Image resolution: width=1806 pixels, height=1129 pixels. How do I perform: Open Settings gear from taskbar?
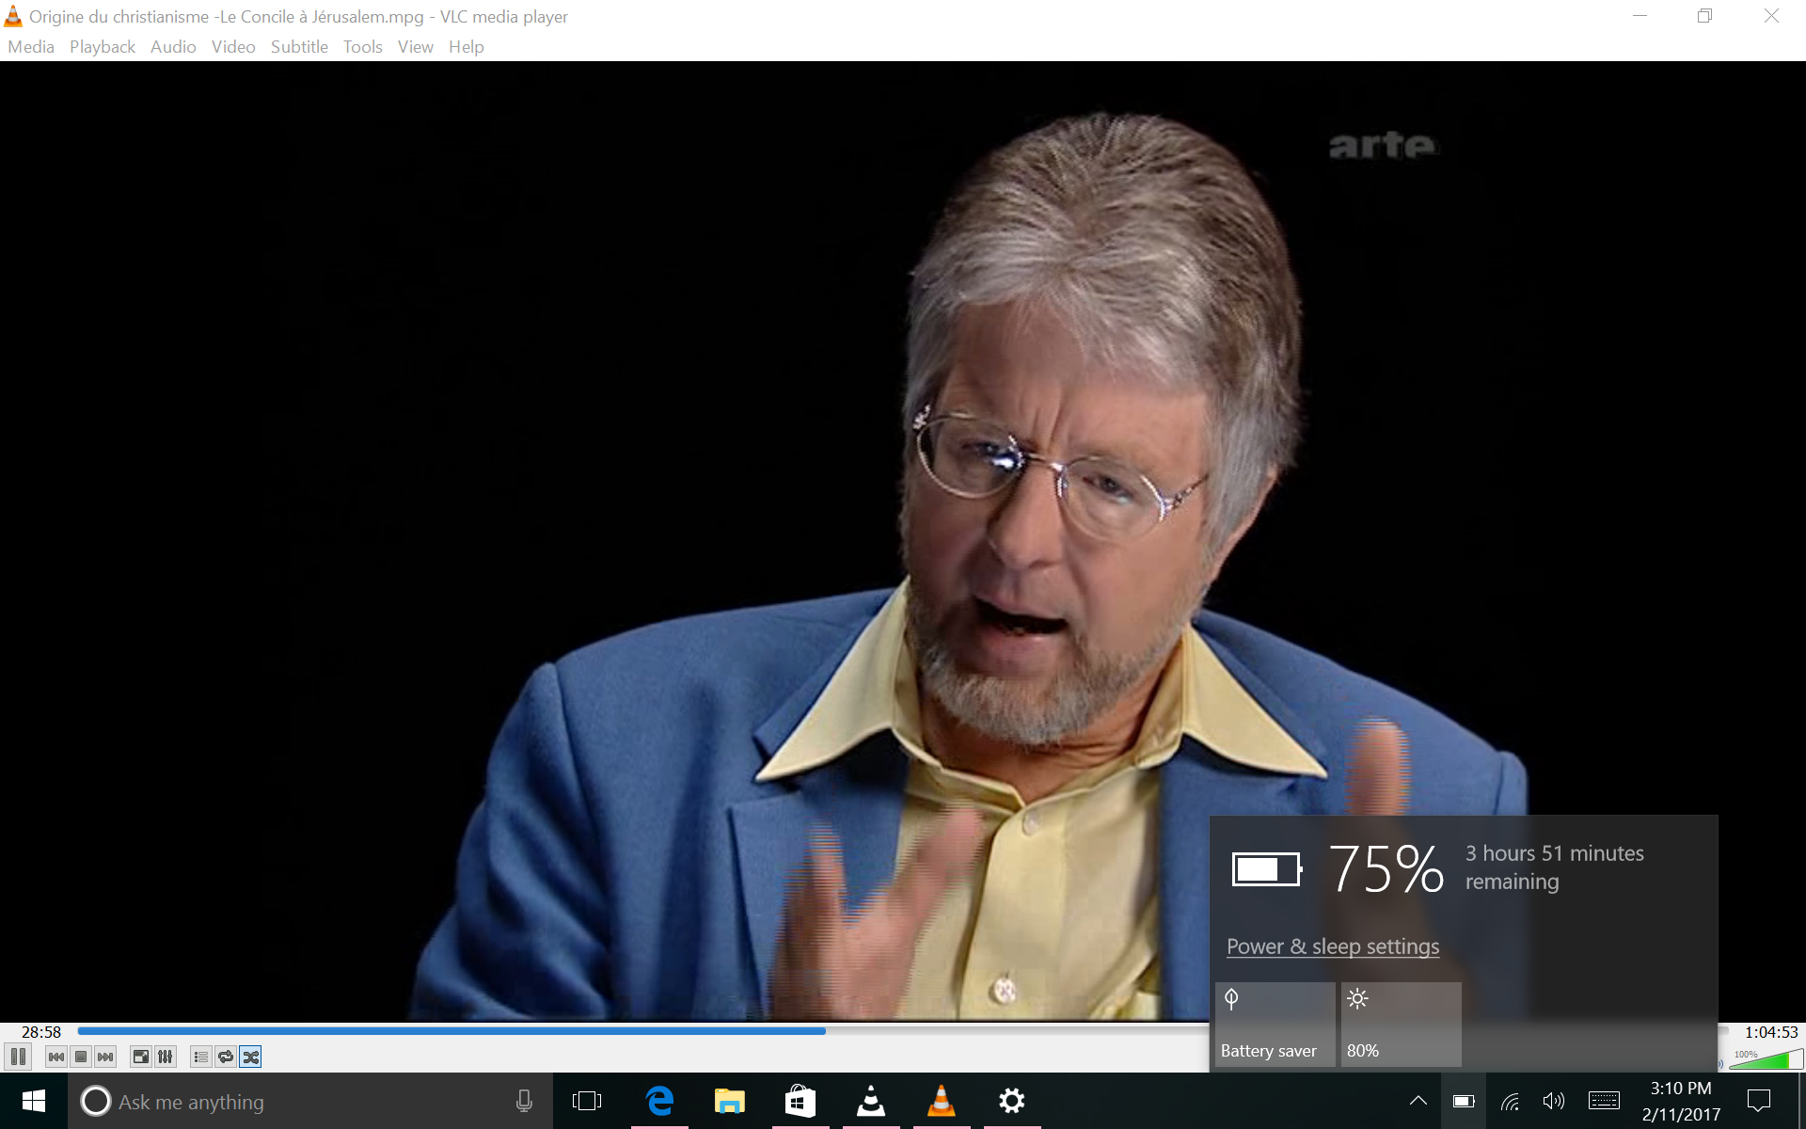[x=1012, y=1101]
